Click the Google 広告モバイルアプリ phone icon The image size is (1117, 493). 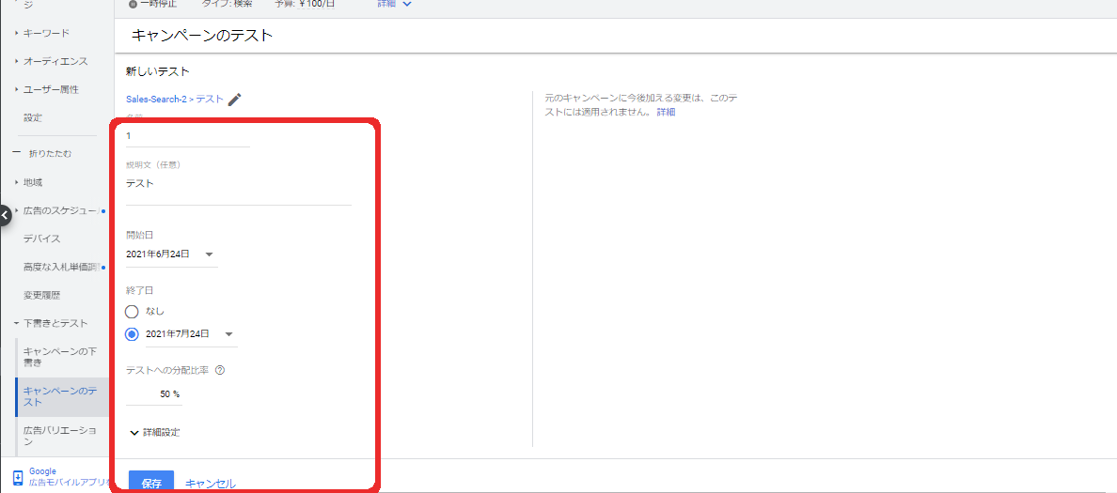click(x=17, y=477)
